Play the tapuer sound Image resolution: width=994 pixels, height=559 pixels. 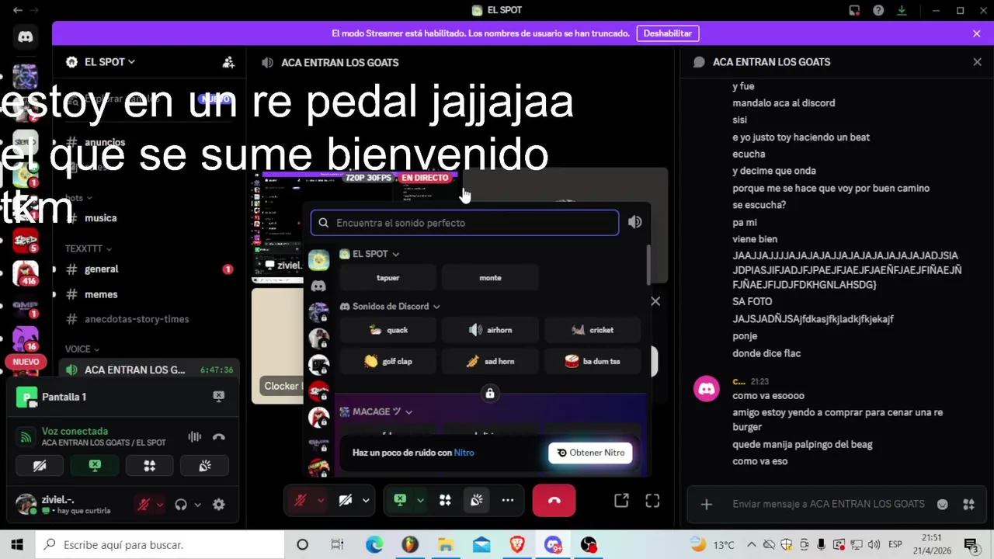pyautogui.click(x=388, y=278)
